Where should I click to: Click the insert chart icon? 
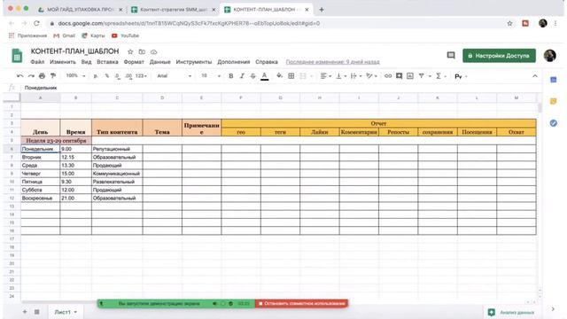[x=410, y=76]
